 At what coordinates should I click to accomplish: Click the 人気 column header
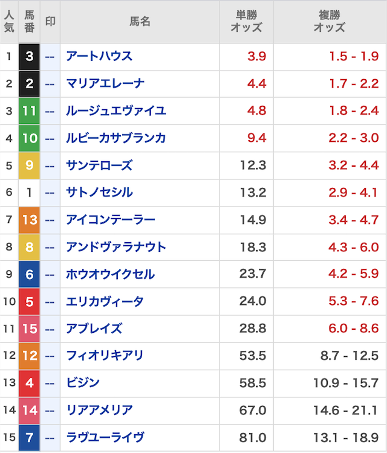click(9, 22)
